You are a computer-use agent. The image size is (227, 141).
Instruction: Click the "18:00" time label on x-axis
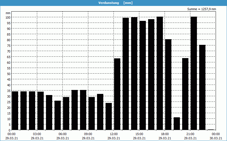click(165, 134)
